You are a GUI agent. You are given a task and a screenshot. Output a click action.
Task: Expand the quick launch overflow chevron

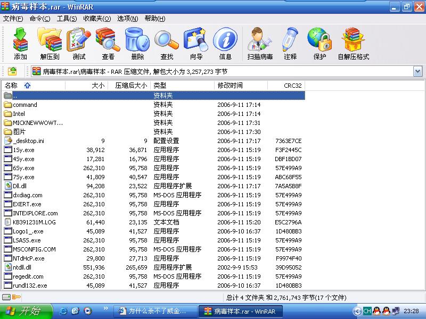click(x=105, y=308)
